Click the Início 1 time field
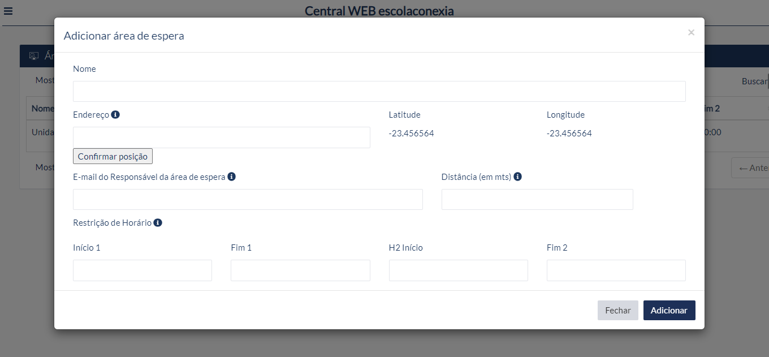 tap(142, 270)
